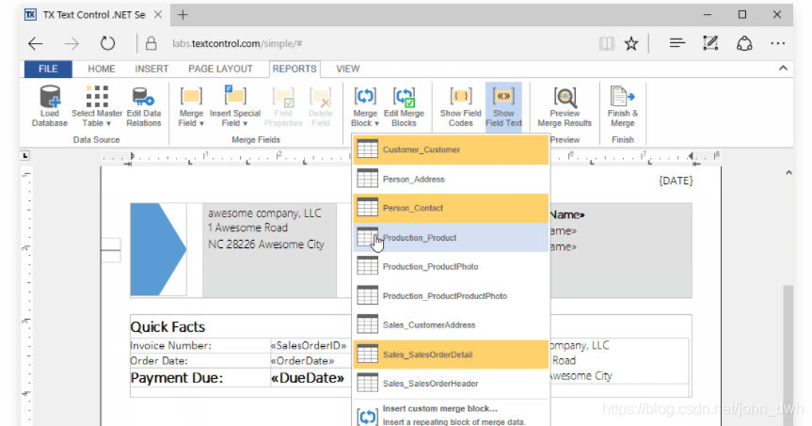Open the browser More (…) menu
This screenshot has width=812, height=426.
point(777,43)
